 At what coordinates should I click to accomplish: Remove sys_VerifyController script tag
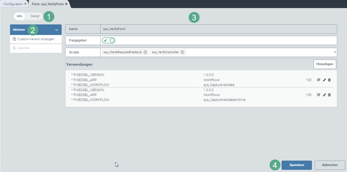click(x=182, y=52)
